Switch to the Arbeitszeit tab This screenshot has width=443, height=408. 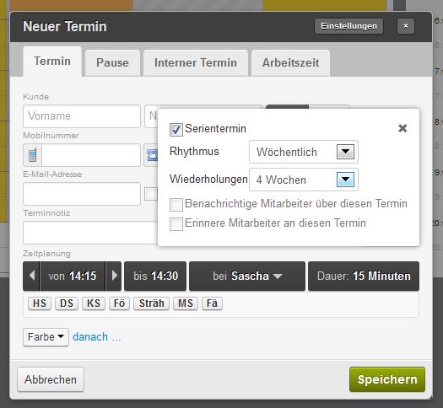click(x=291, y=63)
